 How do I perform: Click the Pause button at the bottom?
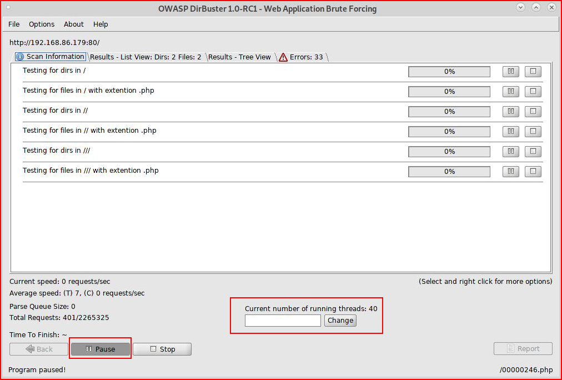point(101,349)
